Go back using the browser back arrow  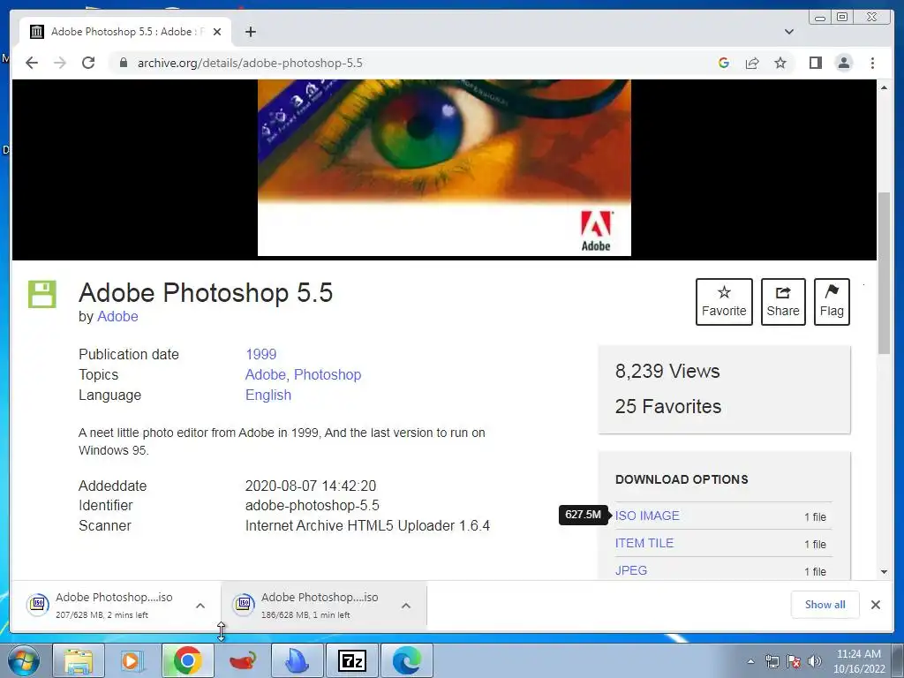32,63
